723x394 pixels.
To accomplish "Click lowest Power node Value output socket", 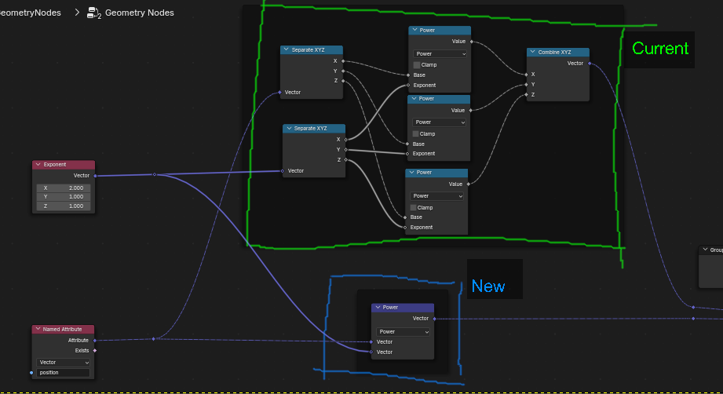I will 468,184.
